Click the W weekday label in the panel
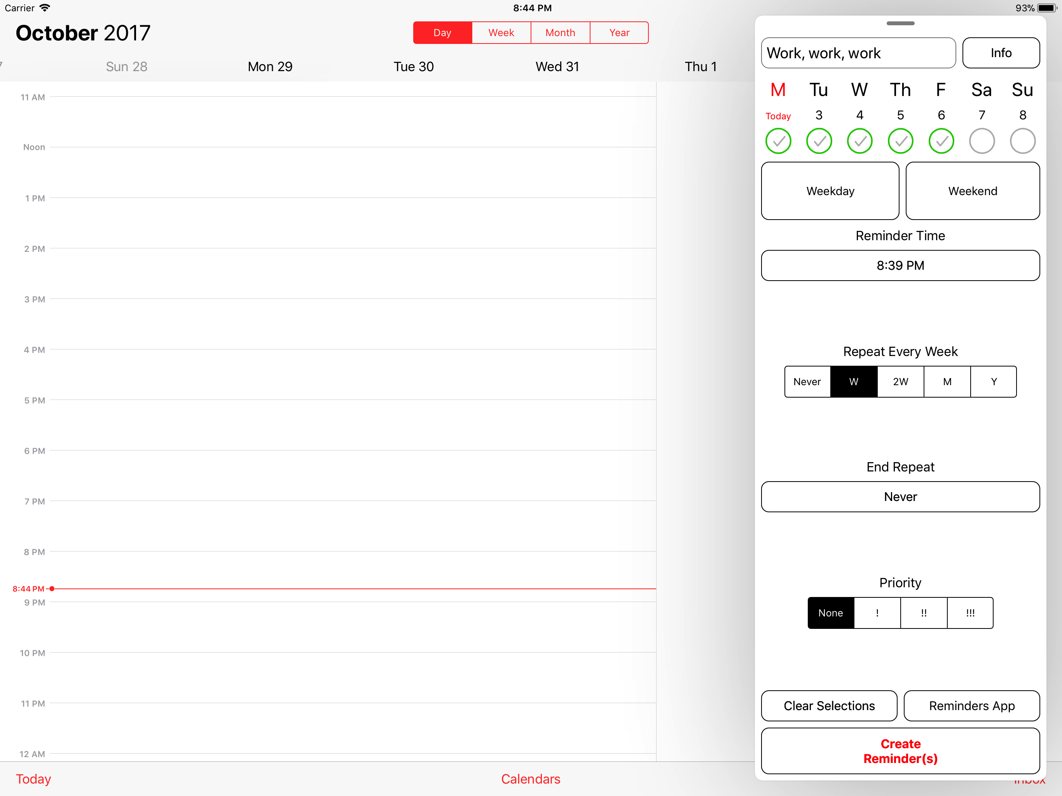 [x=859, y=90]
